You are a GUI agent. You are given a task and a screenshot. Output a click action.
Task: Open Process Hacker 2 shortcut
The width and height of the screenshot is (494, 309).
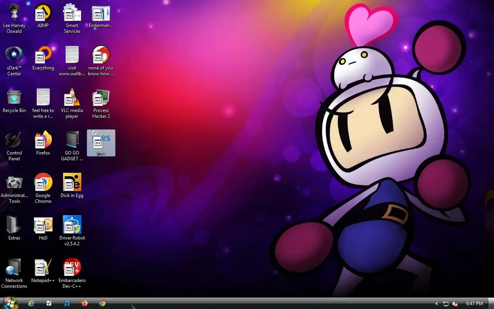coord(101,103)
